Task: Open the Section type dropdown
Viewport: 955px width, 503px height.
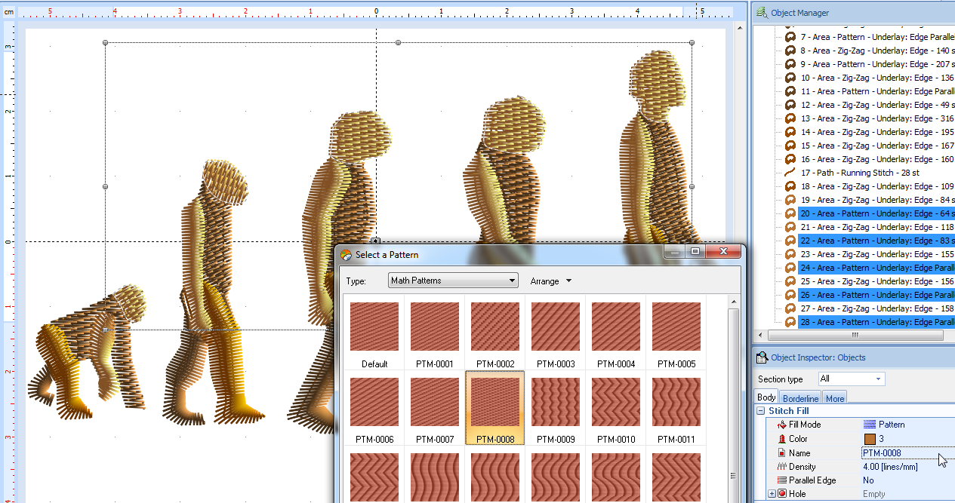Action: tap(852, 379)
